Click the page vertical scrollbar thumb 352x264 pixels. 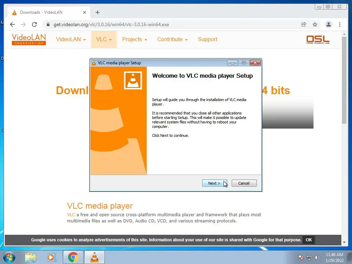coord(344,80)
